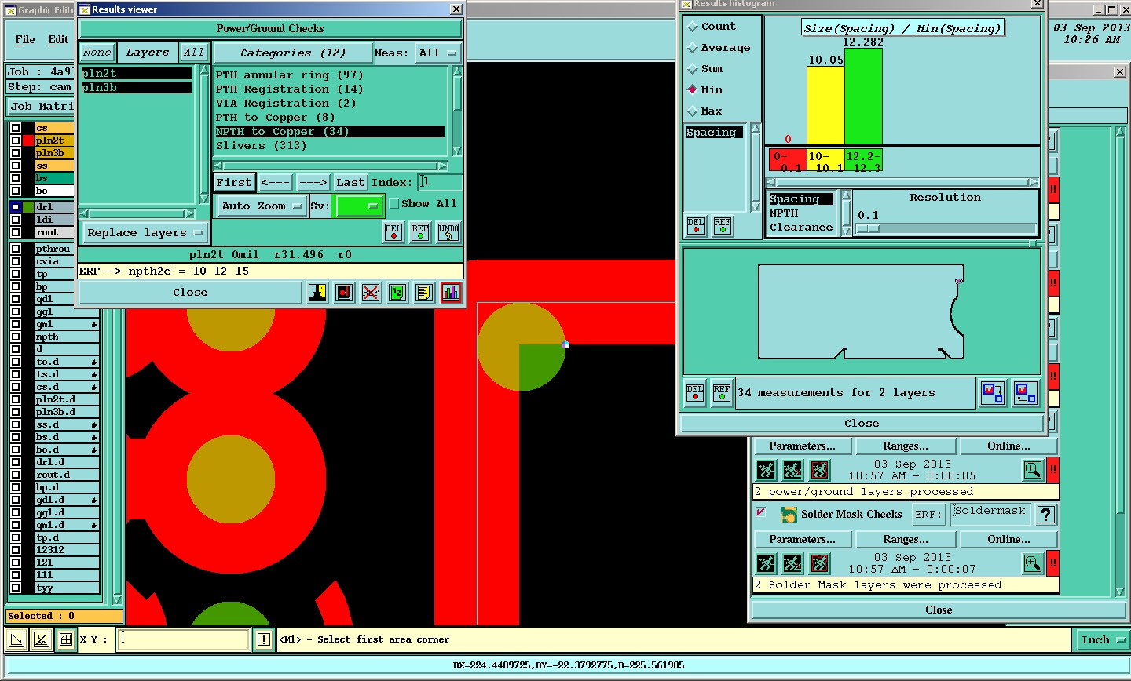1131x681 pixels.
Task: Select PTH annular ring (97) category
Action: [290, 75]
